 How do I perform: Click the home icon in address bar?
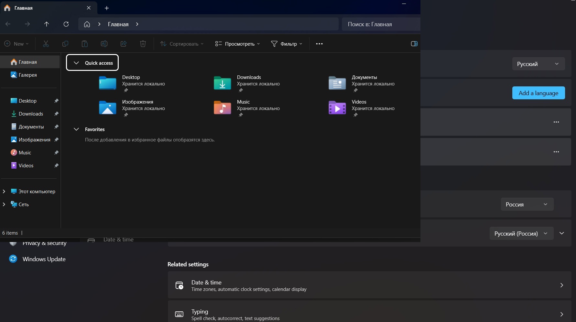point(87,24)
